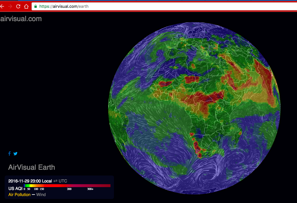Viewport: 297px width, 203px height.
Task: Go back with the browser back arrow
Action: point(2,6)
